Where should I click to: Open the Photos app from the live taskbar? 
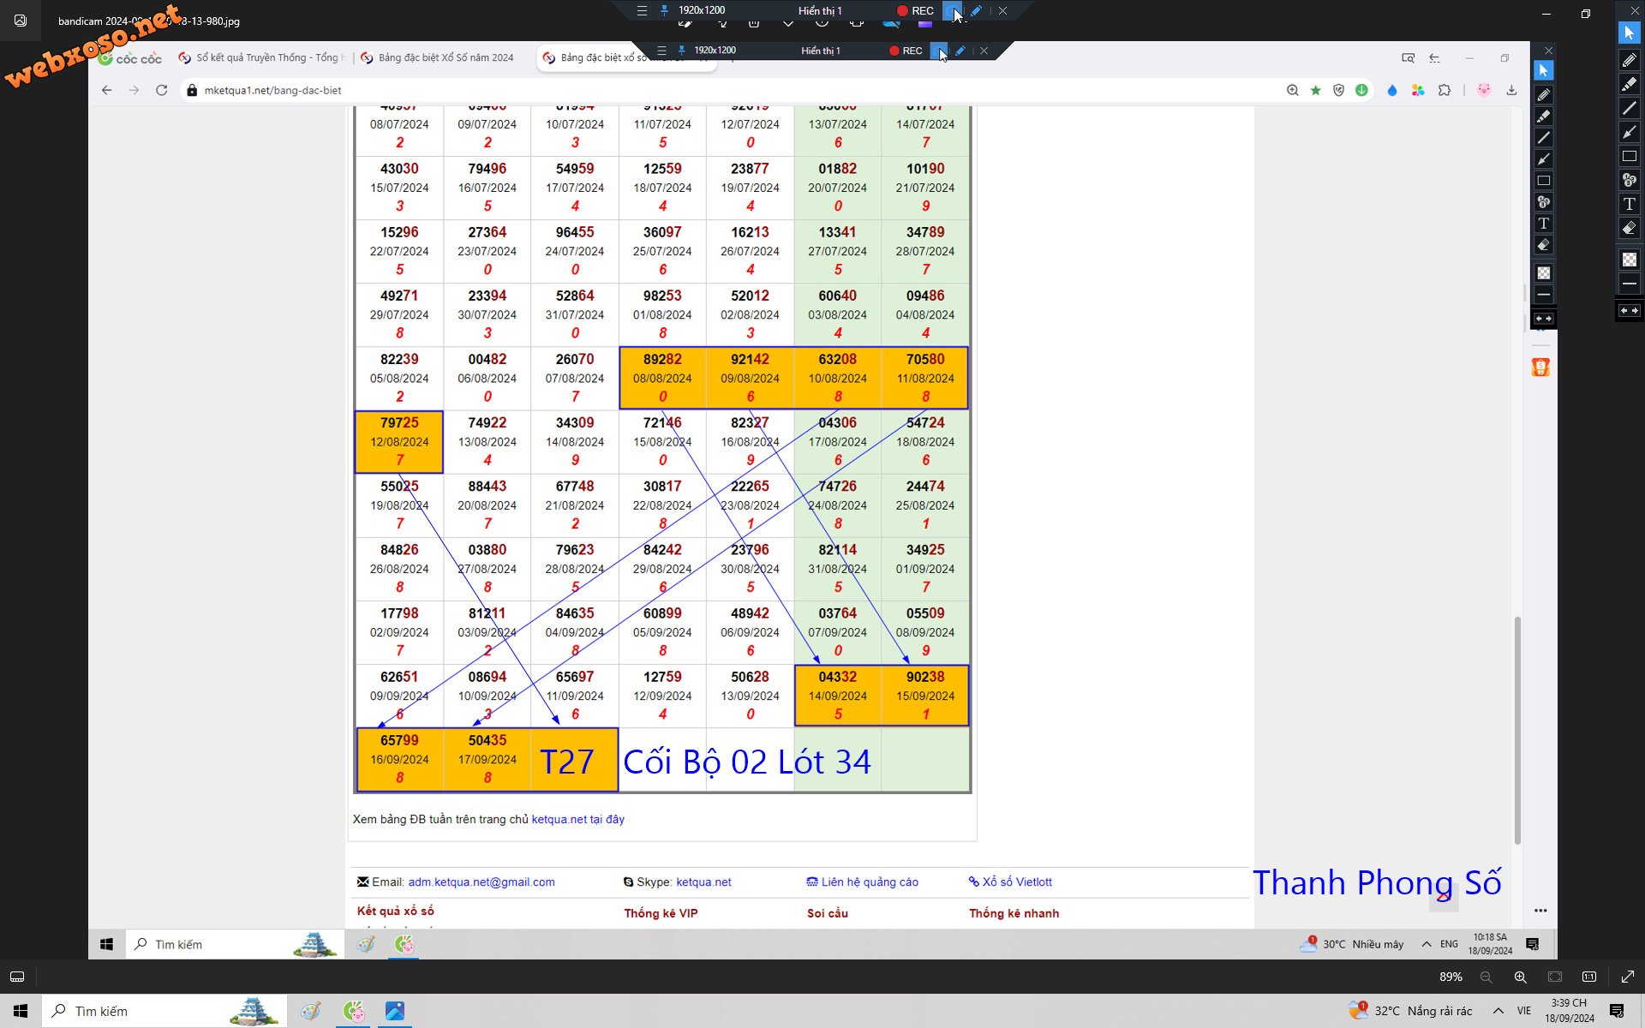[x=394, y=1011]
